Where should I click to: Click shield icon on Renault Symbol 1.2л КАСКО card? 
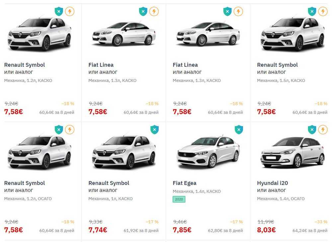[x=59, y=12]
